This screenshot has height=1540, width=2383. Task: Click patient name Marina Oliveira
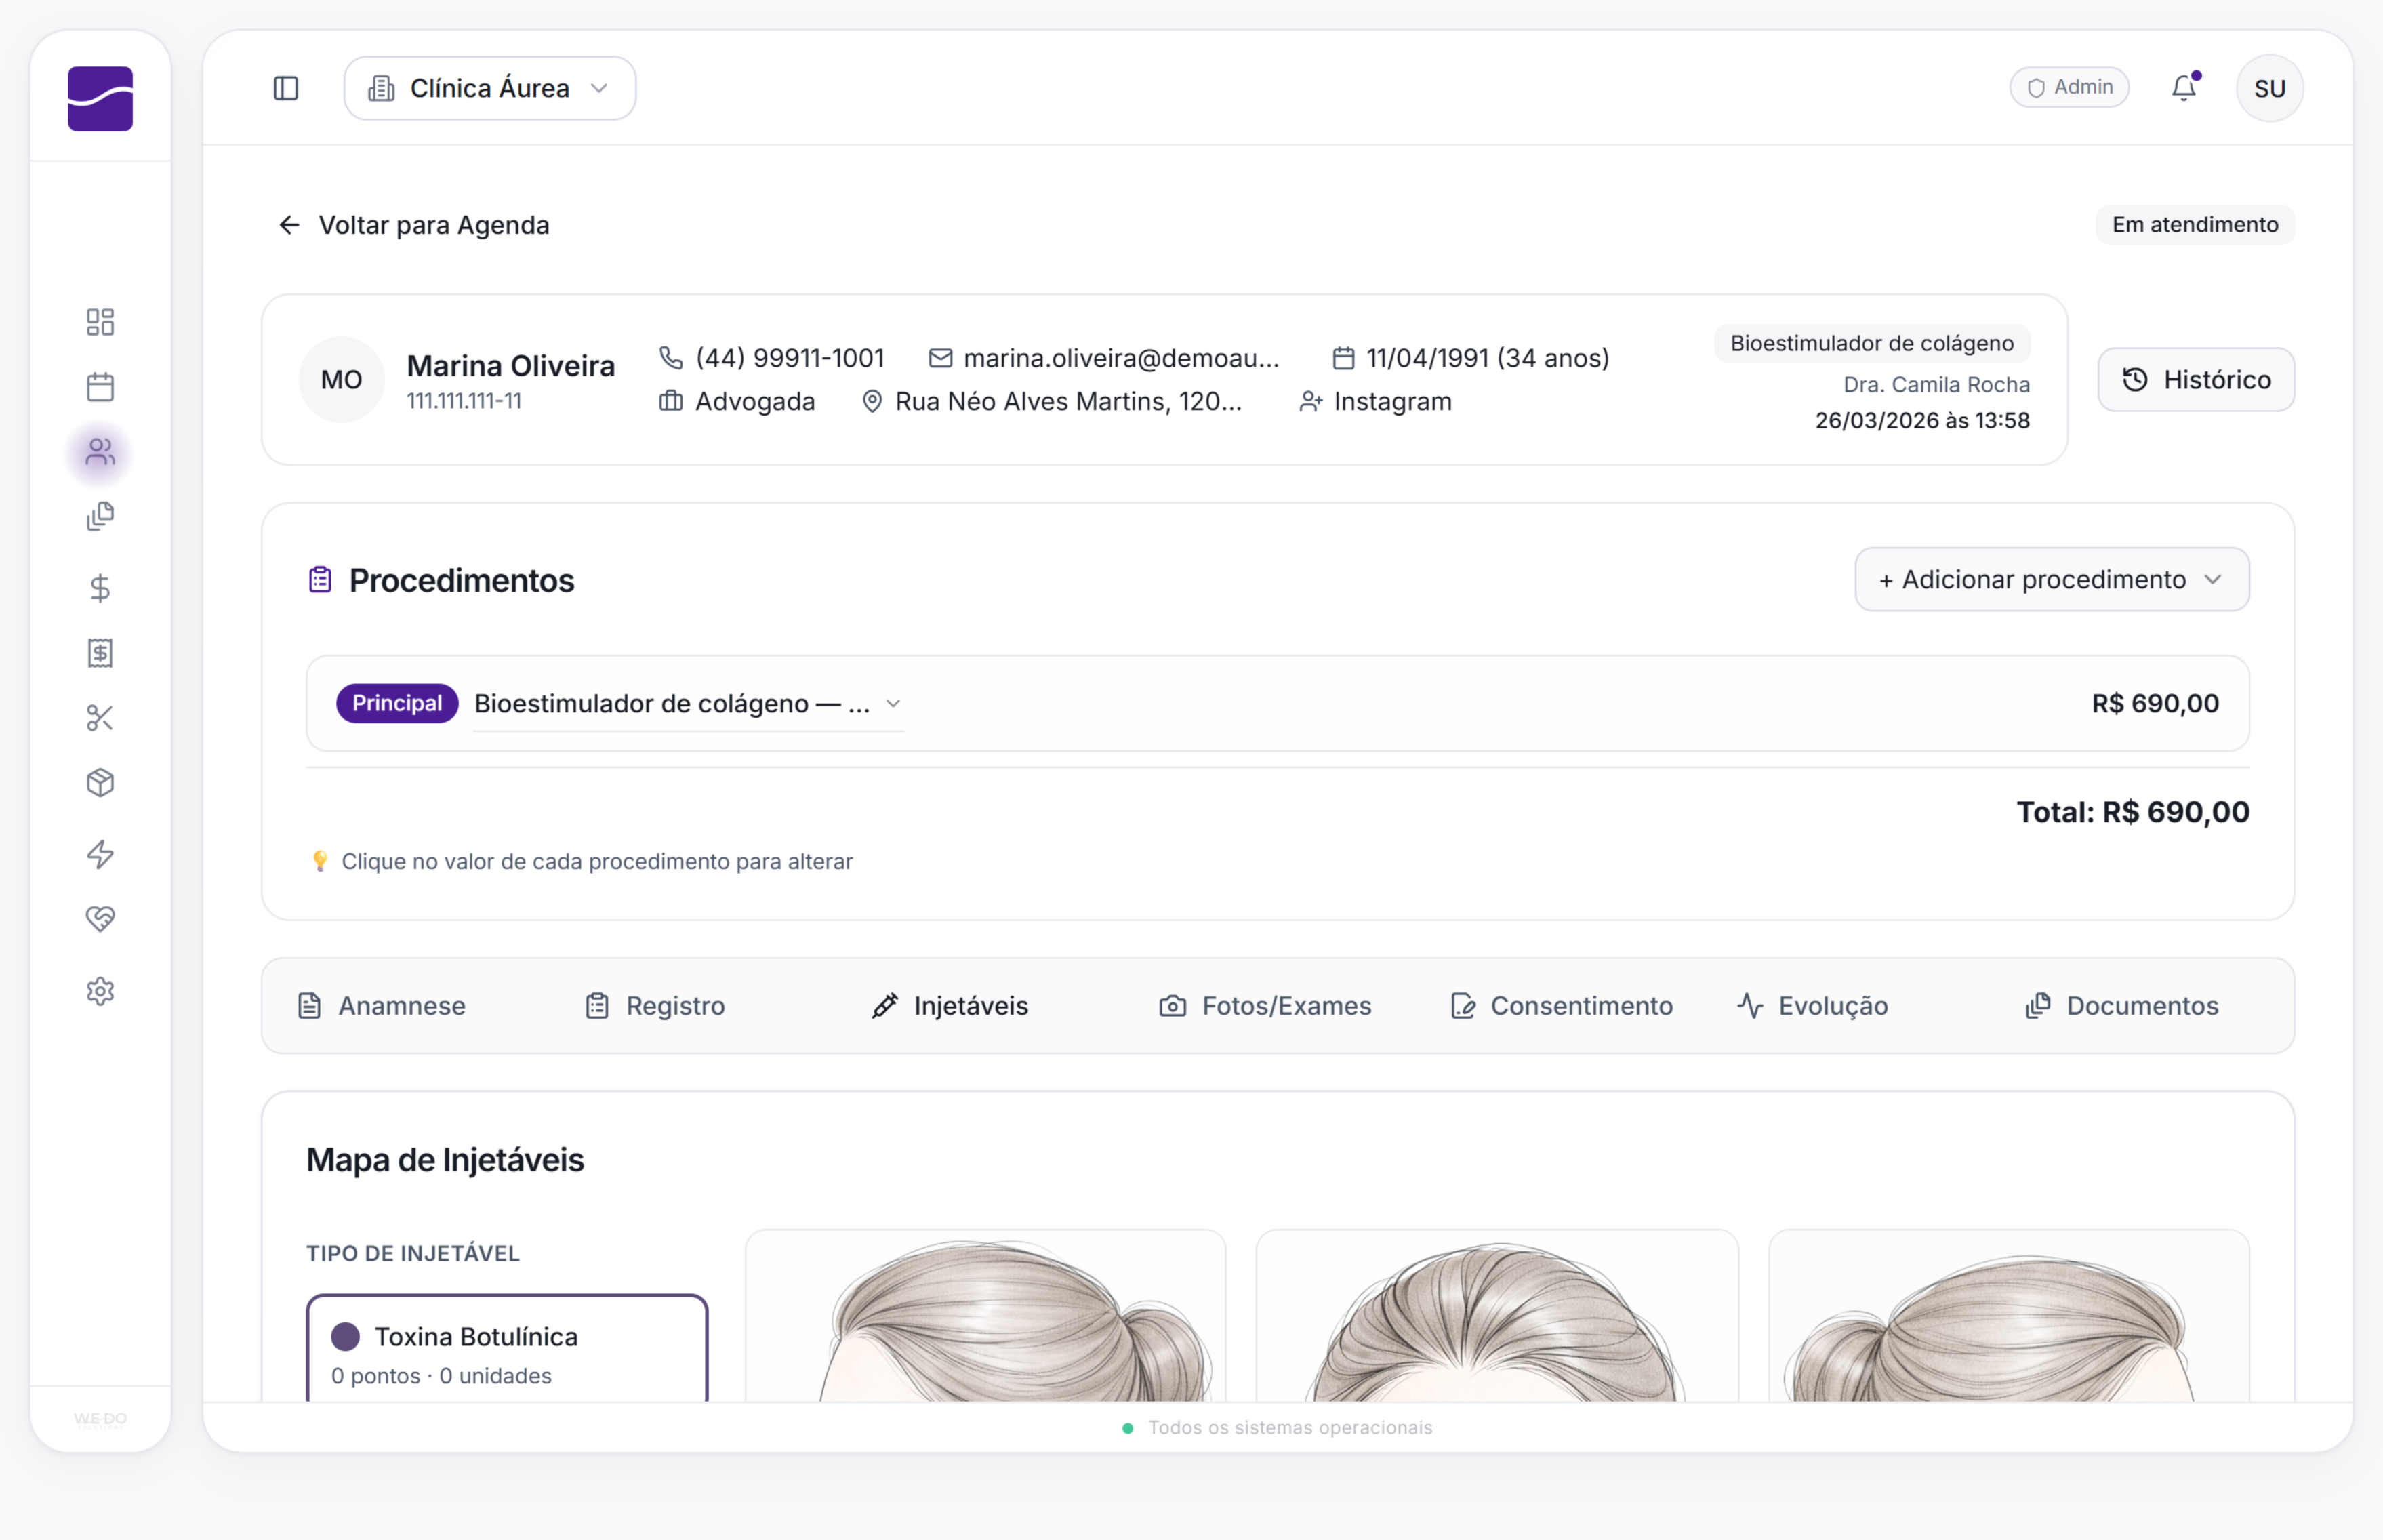click(x=510, y=366)
